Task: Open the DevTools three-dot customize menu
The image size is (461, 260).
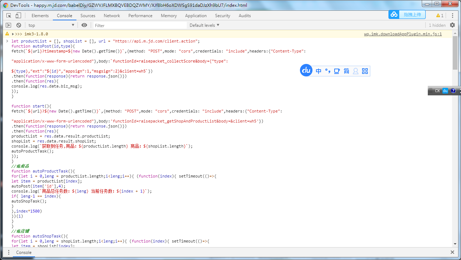Action: coord(452,16)
